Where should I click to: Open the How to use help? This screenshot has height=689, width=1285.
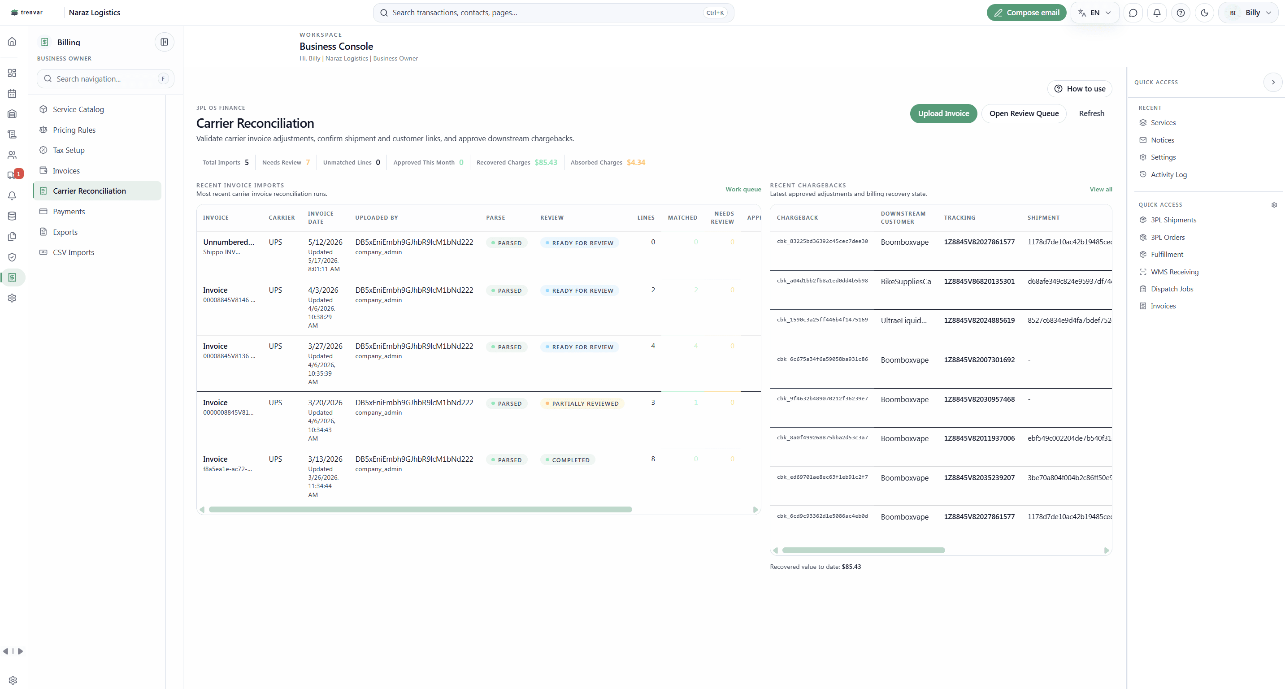pos(1080,89)
